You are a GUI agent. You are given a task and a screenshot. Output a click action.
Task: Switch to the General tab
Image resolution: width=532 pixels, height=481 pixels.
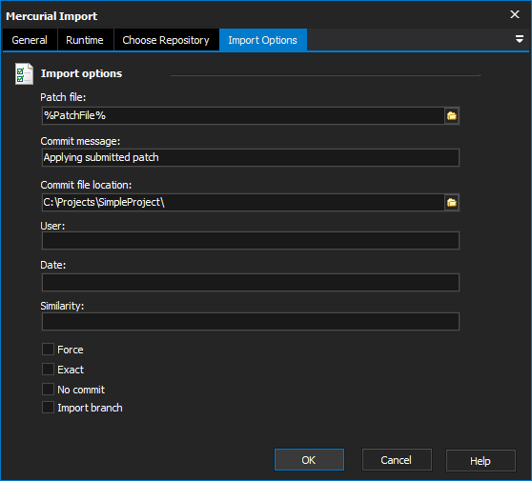coord(30,40)
